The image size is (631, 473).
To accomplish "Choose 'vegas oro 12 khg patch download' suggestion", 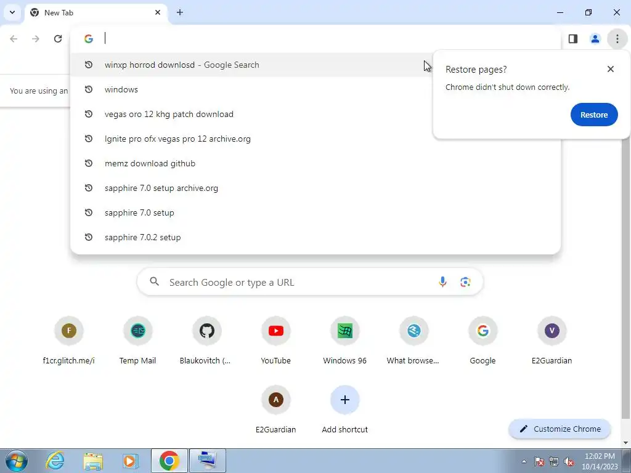I will click(315, 114).
